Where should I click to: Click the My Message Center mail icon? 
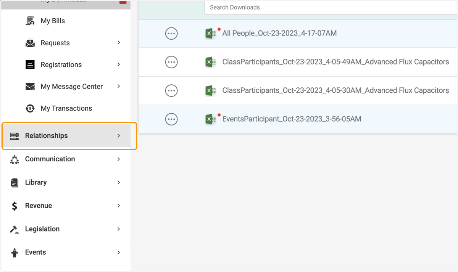tap(30, 87)
